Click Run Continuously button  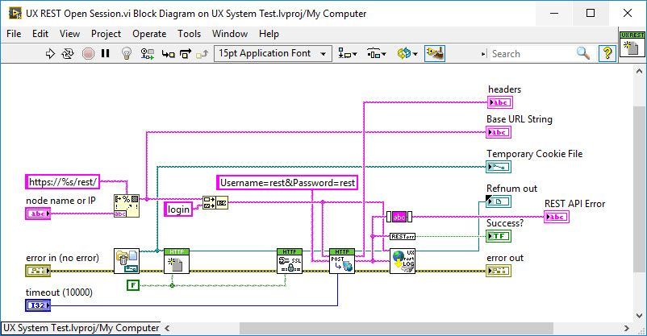click(68, 54)
